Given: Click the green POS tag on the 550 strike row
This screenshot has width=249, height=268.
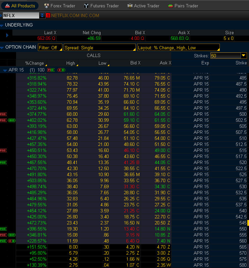Looking at the screenshot, I should 3,229.
